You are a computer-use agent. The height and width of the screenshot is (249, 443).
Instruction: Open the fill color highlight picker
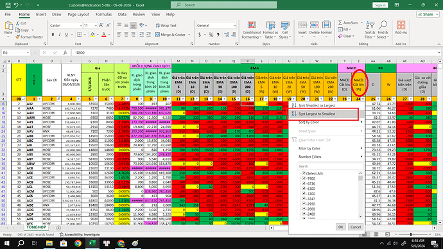pyautogui.click(x=92, y=35)
